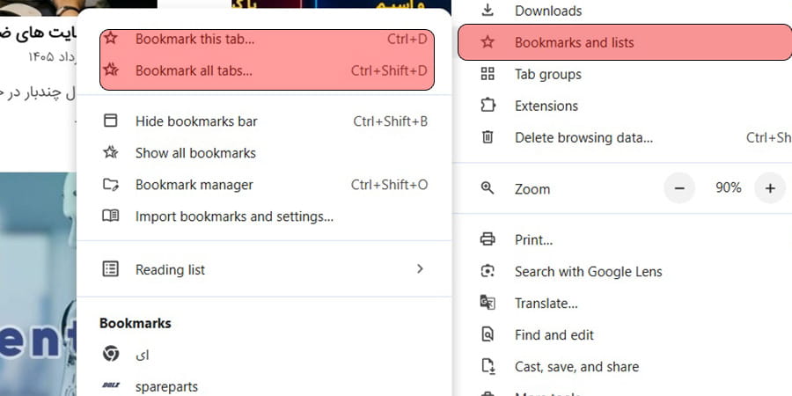Click the Import bookmarks book icon

pos(111,216)
